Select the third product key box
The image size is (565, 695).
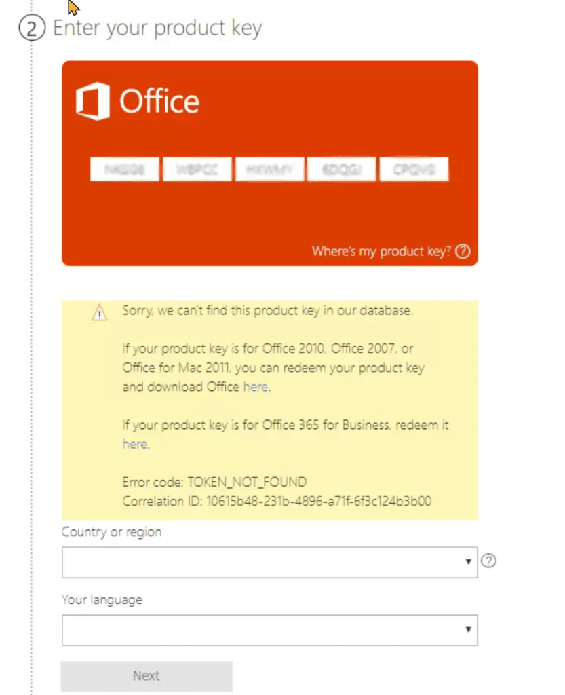click(270, 169)
